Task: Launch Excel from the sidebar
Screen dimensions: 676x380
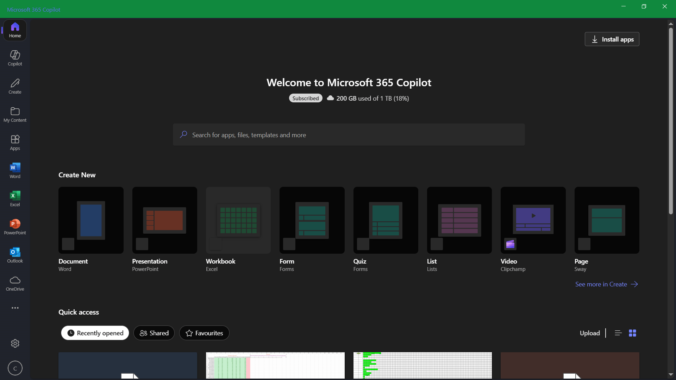Action: pyautogui.click(x=15, y=199)
